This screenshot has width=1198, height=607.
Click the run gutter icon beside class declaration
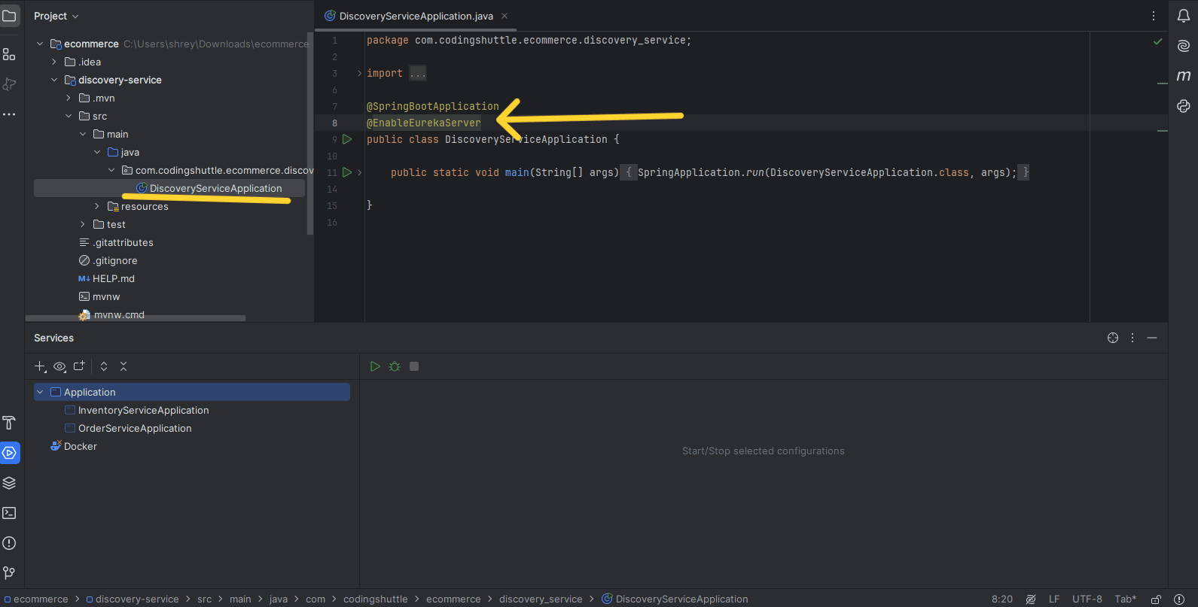(x=347, y=139)
